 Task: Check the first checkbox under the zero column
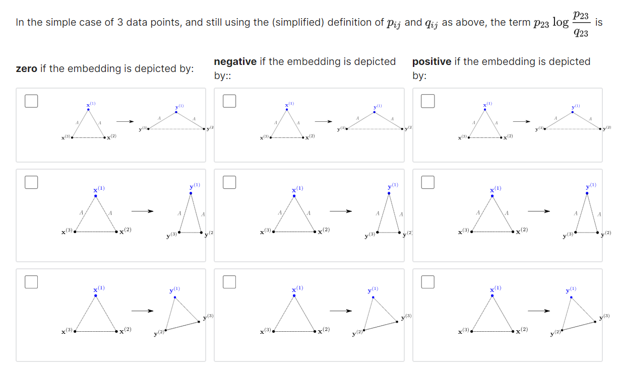click(31, 101)
